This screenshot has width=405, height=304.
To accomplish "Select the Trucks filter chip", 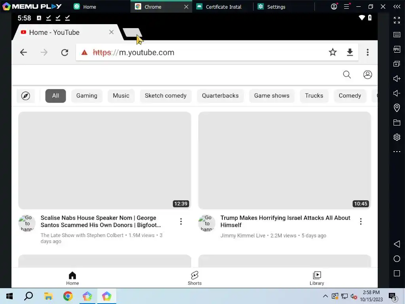I will click(314, 96).
